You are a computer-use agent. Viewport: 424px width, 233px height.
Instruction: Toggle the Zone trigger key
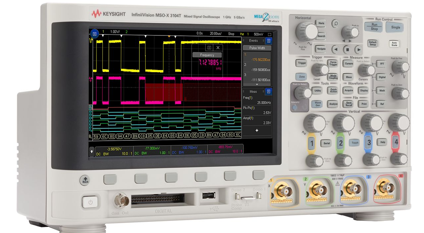click(x=301, y=76)
